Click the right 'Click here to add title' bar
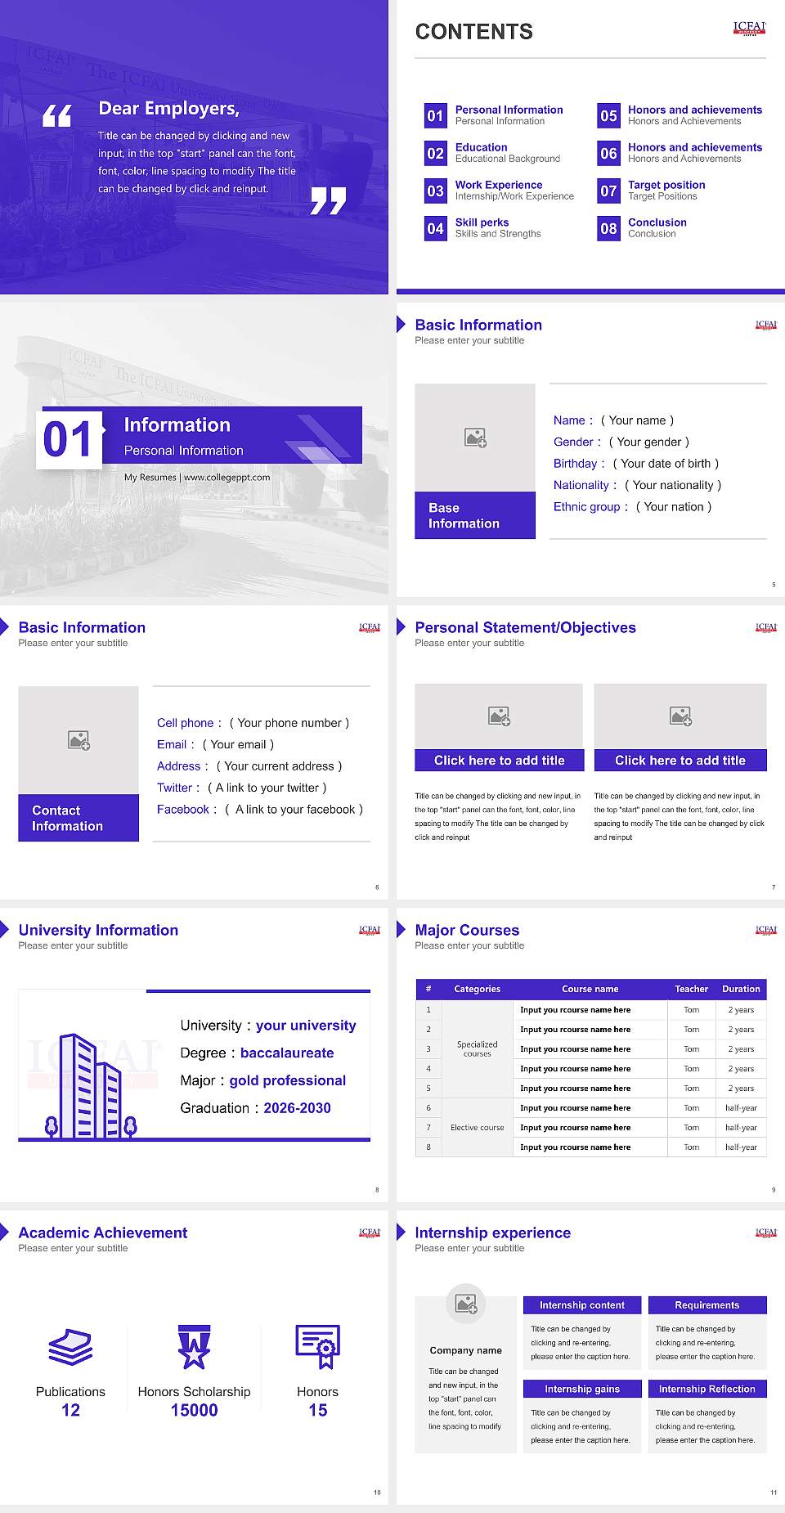This screenshot has width=785, height=1513. click(680, 761)
